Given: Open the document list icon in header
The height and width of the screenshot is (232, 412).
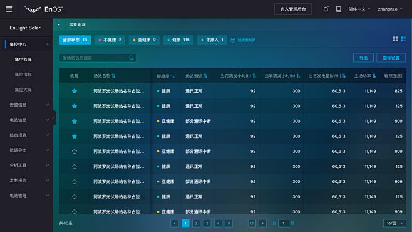Looking at the screenshot, I should [x=338, y=9].
